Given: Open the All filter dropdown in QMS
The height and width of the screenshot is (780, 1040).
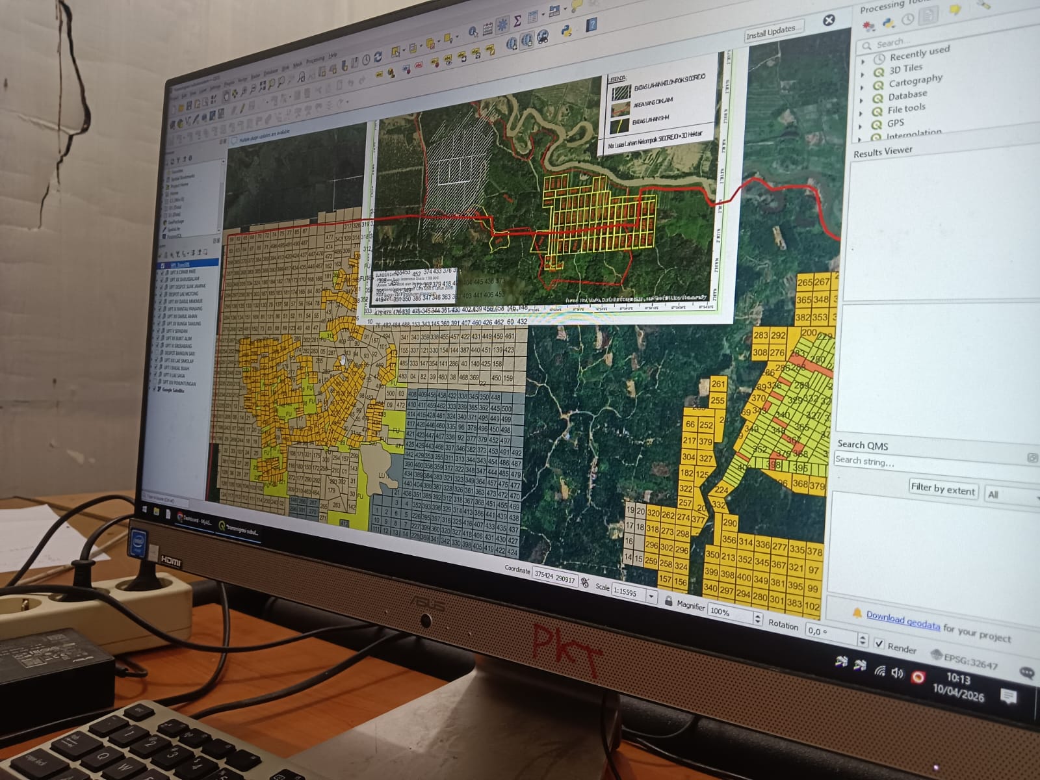Looking at the screenshot, I should [x=1011, y=495].
